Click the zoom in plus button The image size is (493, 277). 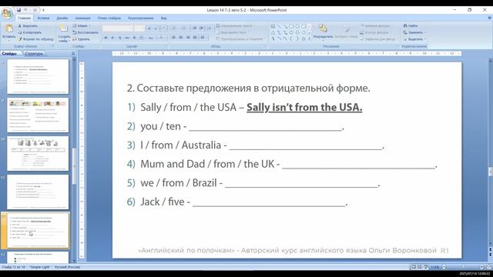(481, 267)
